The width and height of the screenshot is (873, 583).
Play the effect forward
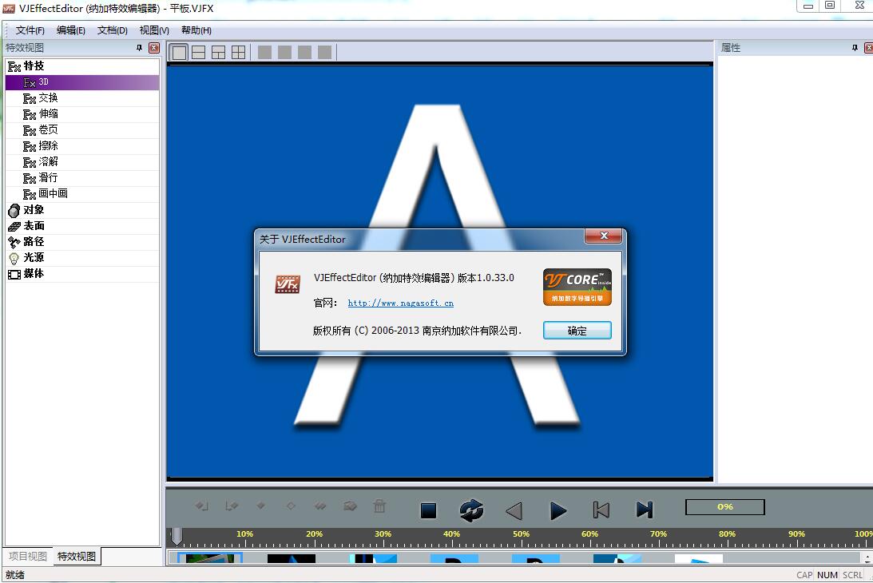pos(558,510)
